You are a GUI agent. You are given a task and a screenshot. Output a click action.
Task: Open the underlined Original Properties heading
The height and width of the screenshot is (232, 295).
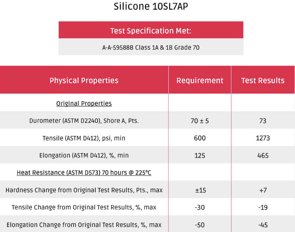pos(84,103)
